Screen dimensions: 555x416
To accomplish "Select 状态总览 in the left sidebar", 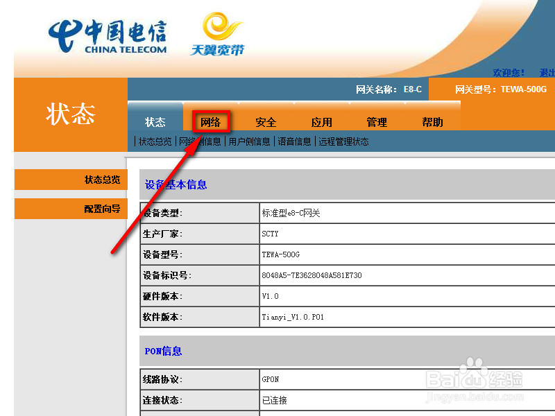I will [103, 180].
